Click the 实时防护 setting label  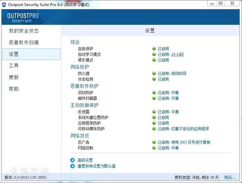[85, 93]
